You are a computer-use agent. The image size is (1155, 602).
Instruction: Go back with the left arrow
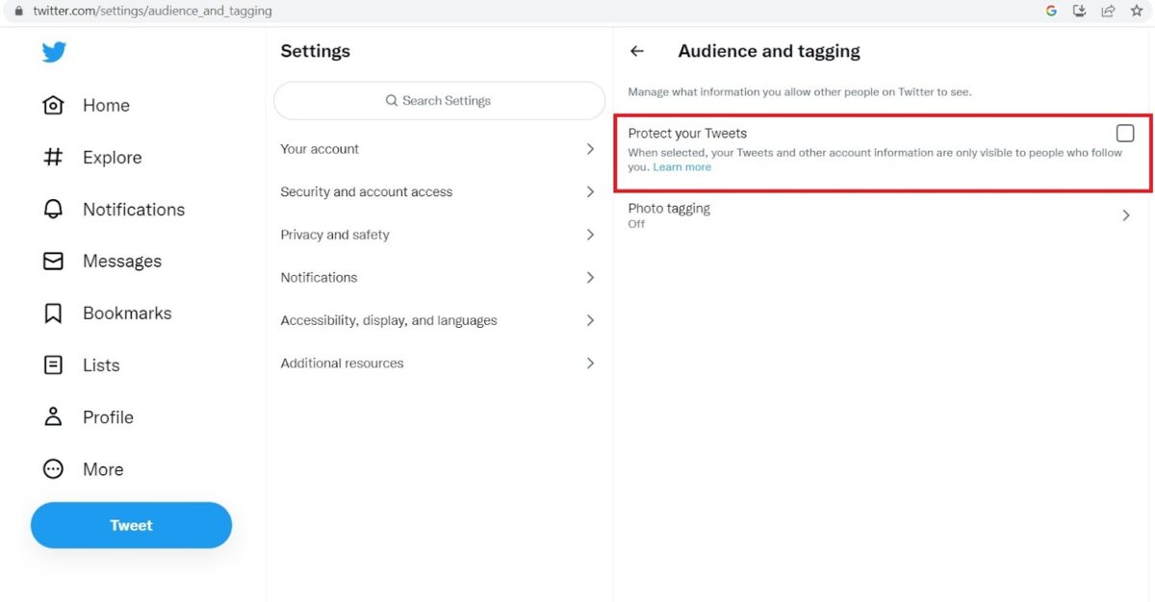(637, 52)
